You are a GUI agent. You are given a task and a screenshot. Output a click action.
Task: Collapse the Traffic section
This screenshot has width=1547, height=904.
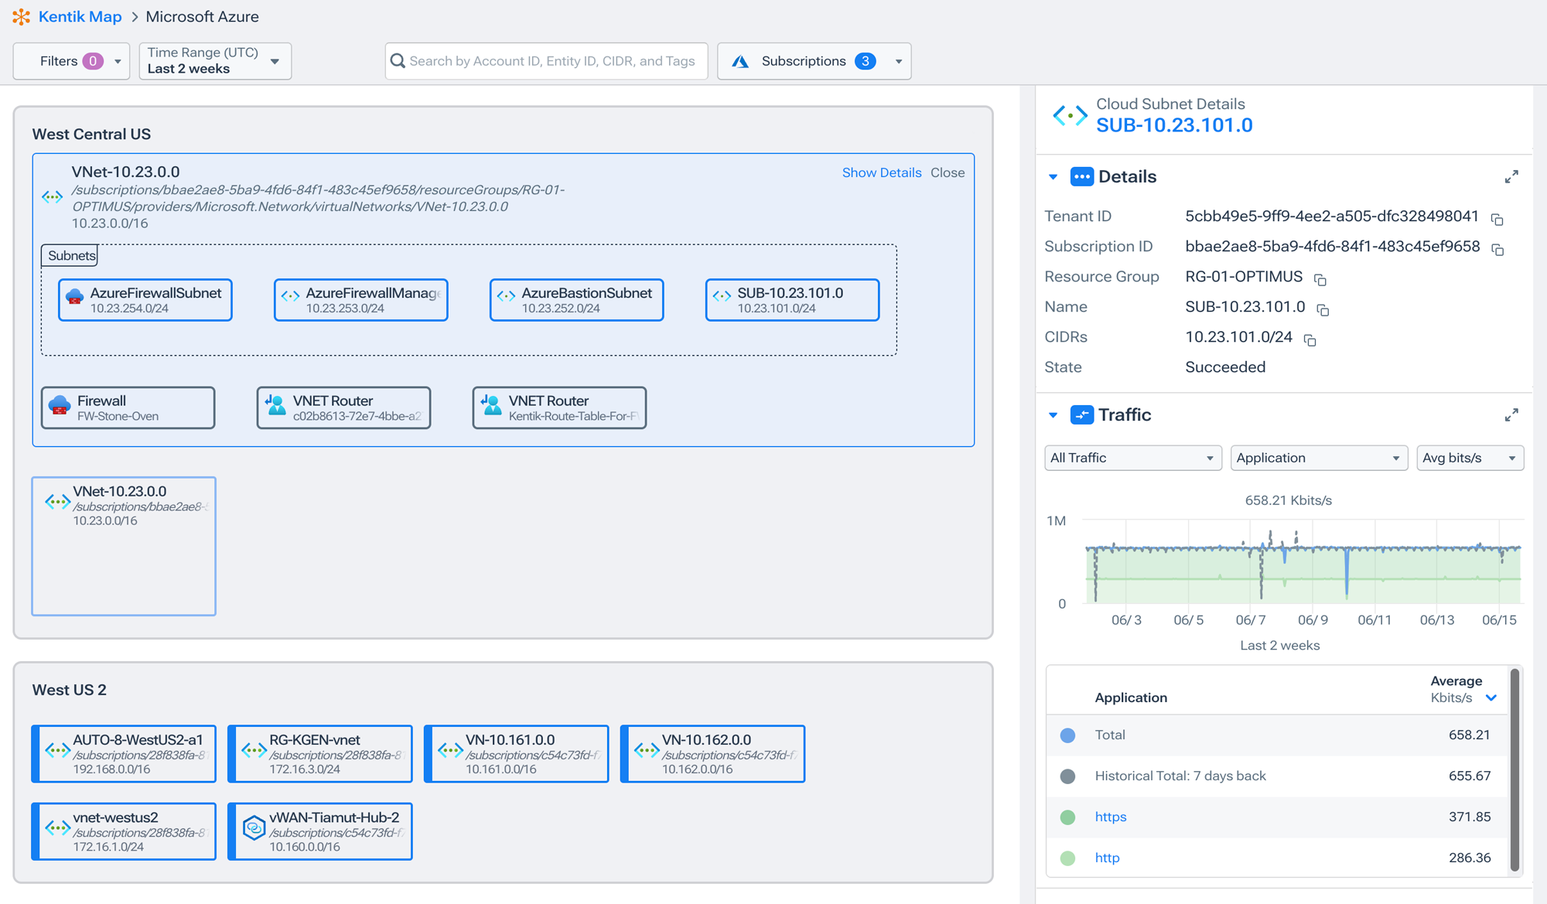pos(1053,414)
